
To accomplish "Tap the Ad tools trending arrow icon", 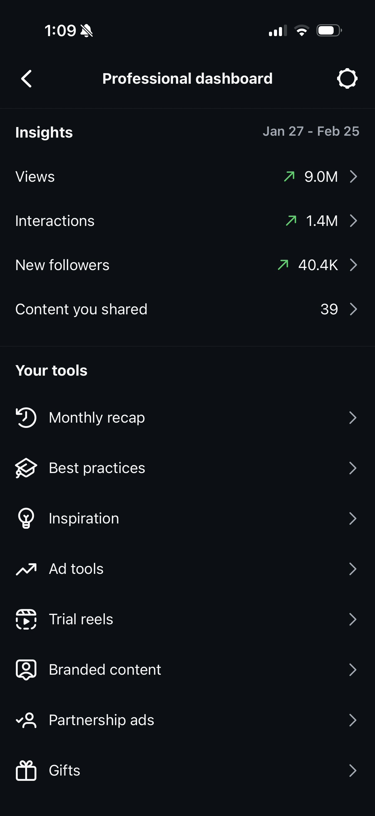I will 26,569.
